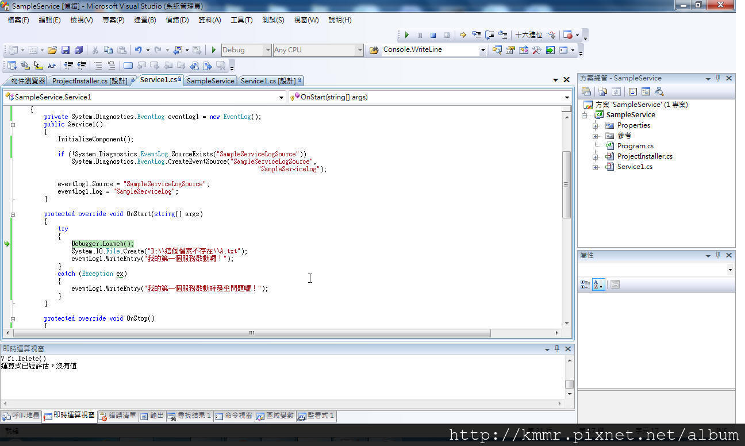745x446 pixels.
Task: Open the 檔案(F) menu
Action: (x=18, y=20)
